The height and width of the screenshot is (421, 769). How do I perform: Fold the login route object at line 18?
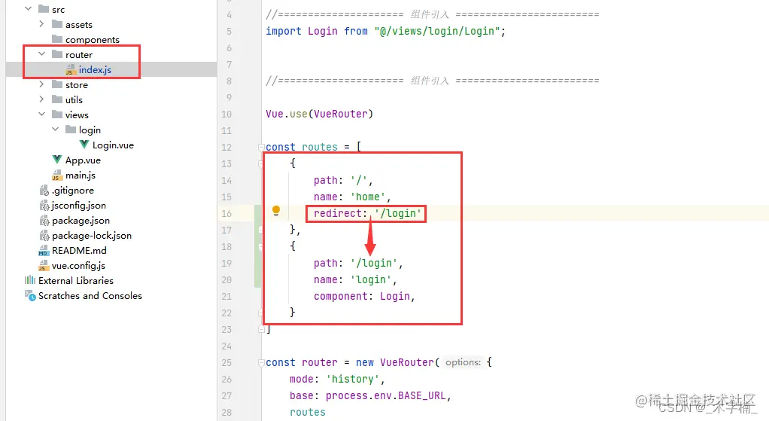(261, 246)
